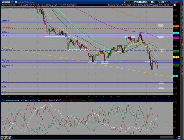Viewport: 184px width, 140px height.
Task: Select the Weekly PP line label
Action: pos(6,21)
